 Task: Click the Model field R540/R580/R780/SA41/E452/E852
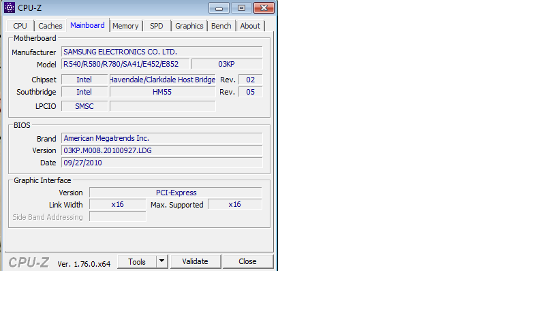[x=125, y=64]
